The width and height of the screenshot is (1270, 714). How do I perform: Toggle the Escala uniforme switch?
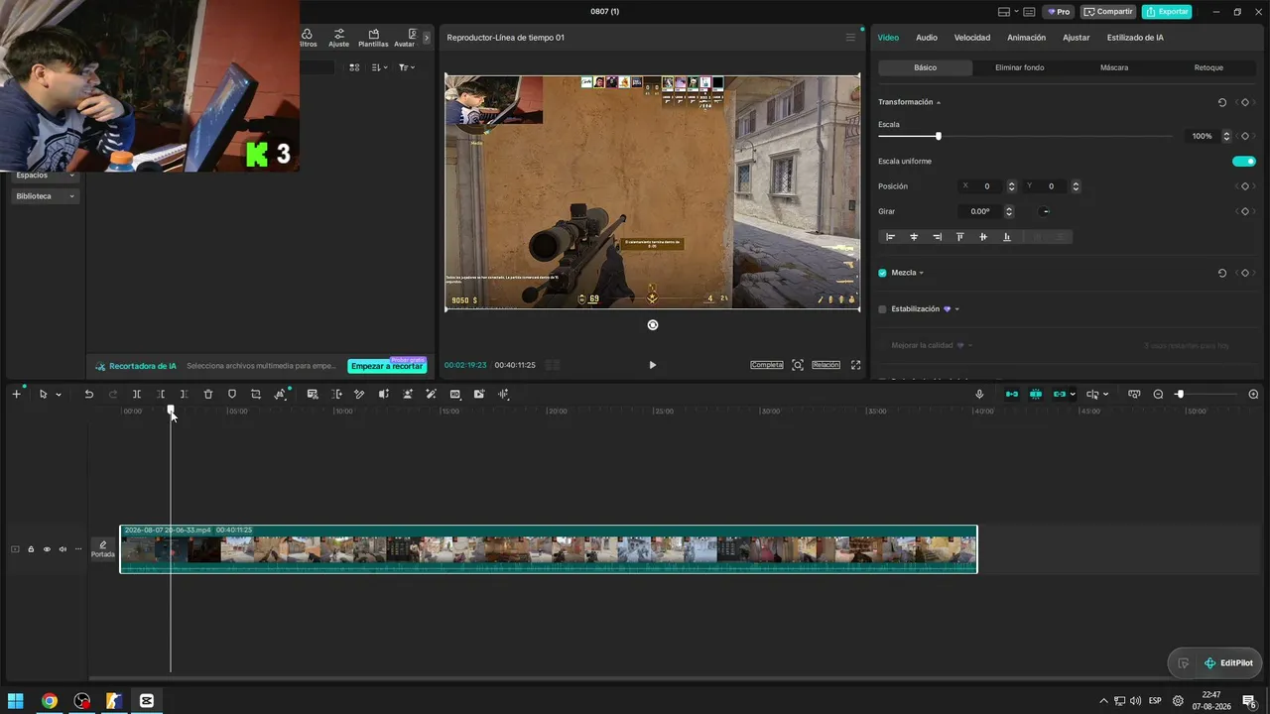[1244, 161]
